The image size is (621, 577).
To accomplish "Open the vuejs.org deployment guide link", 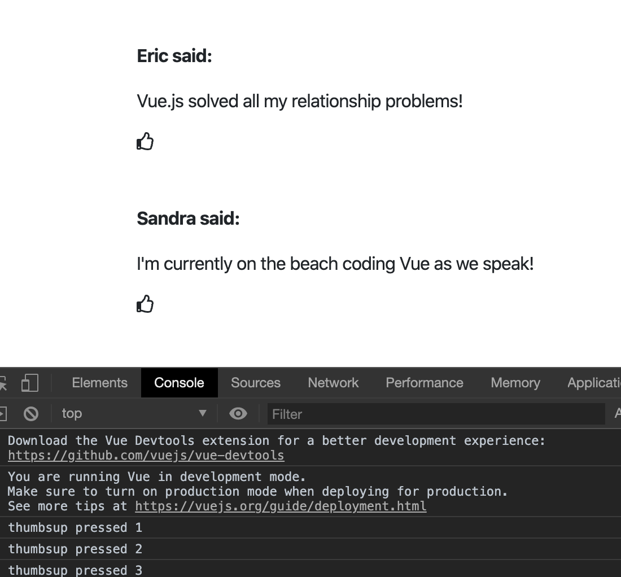I will 281,506.
